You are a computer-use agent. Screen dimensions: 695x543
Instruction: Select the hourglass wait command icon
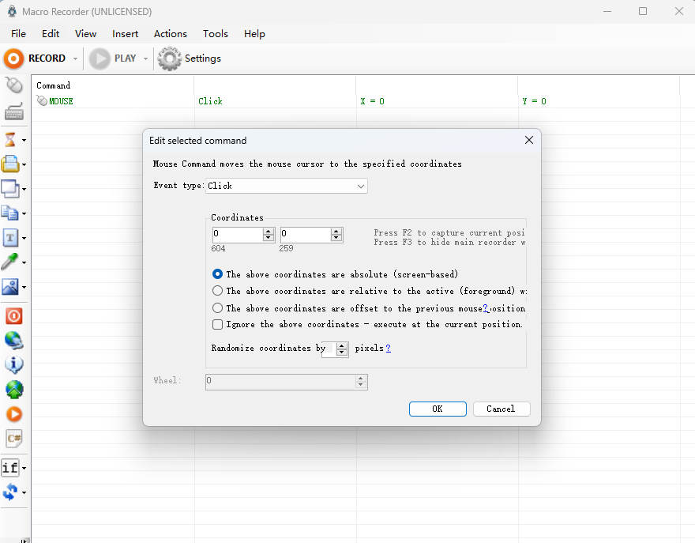click(x=10, y=140)
